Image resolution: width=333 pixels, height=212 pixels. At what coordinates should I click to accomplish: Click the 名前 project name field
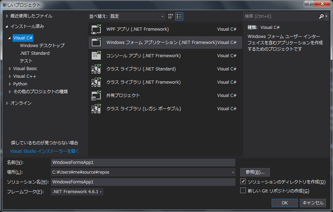(x=143, y=162)
